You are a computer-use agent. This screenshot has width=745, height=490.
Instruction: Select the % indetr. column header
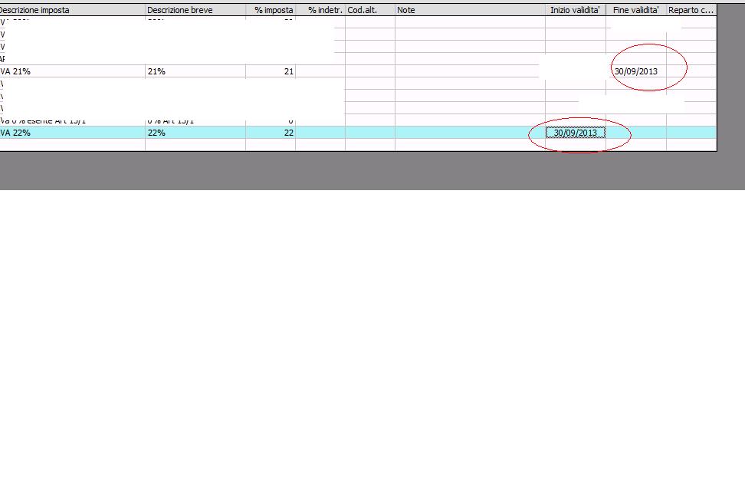pyautogui.click(x=320, y=9)
